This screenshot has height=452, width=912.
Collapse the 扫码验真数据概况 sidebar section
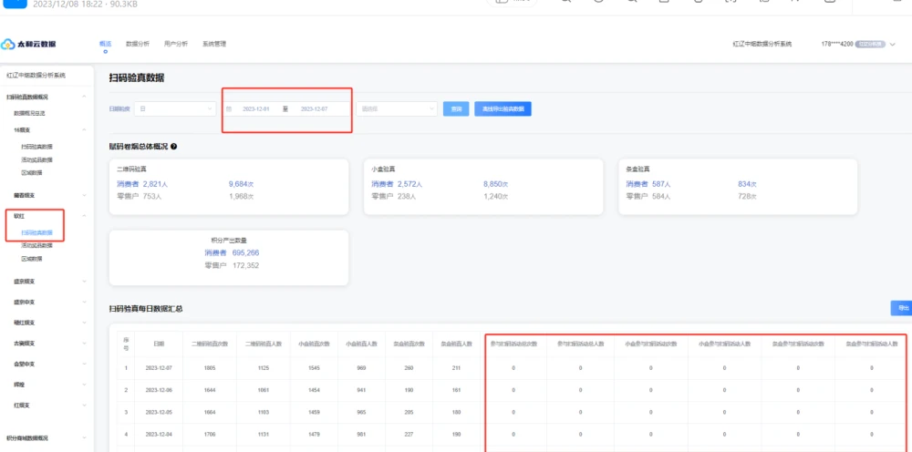[x=84, y=96]
